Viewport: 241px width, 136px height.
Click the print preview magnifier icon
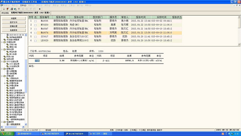pyautogui.click(x=15, y=9)
